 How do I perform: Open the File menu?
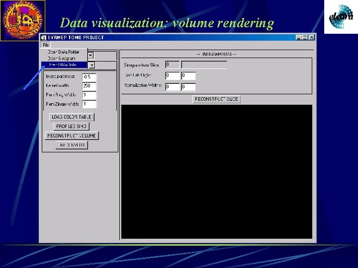(x=46, y=45)
